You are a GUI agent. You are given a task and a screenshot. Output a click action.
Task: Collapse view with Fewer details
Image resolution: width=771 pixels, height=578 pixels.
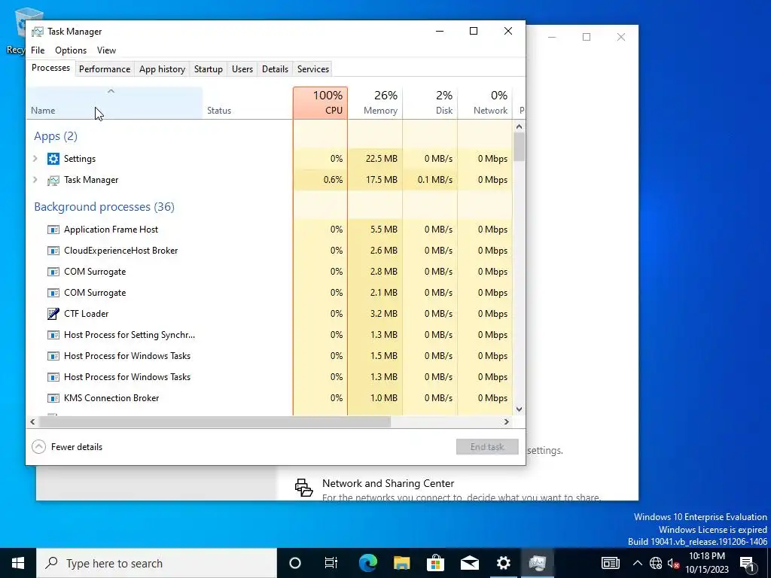tap(67, 447)
